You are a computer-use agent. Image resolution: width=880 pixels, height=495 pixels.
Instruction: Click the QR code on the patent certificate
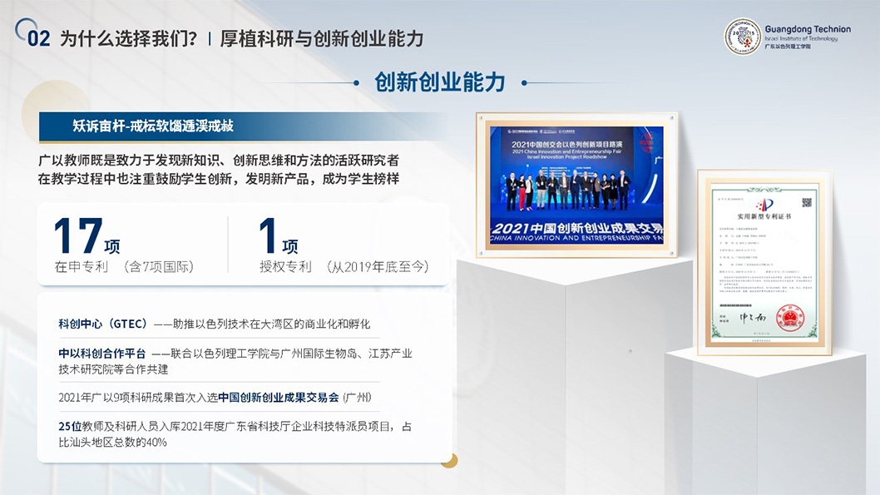click(806, 204)
